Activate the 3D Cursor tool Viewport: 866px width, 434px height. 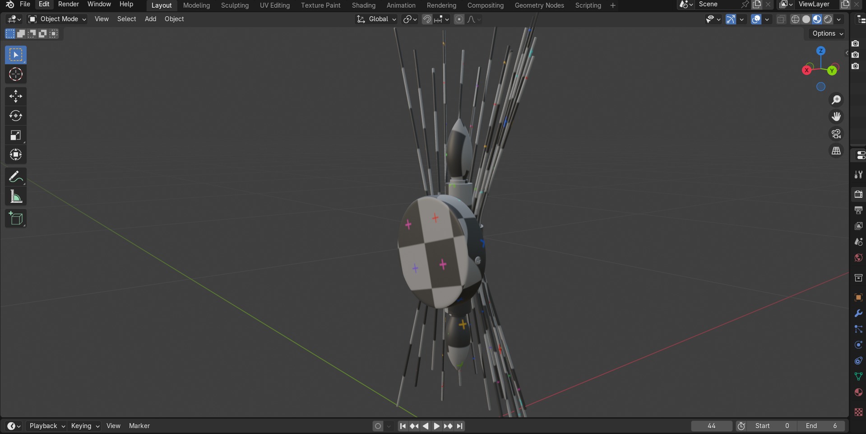coord(16,74)
